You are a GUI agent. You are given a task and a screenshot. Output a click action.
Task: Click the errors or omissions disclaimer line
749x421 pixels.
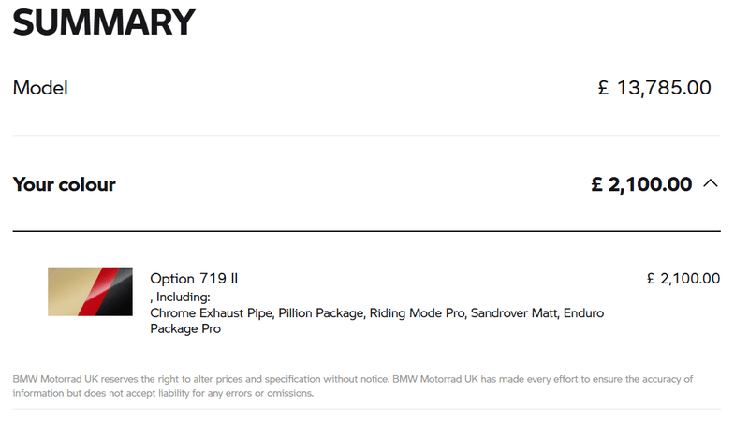163,393
